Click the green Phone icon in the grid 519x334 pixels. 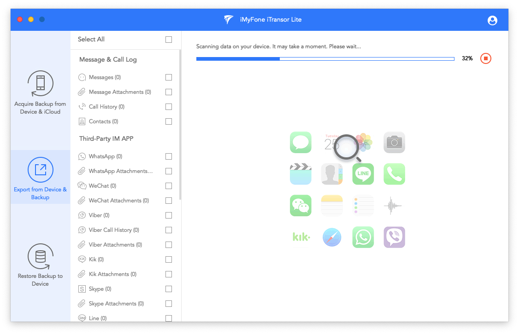(394, 174)
